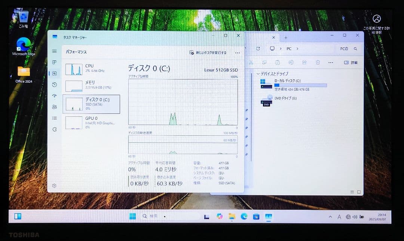404x241 pixels.
Task: Click the Share icon in Explorer toolbar
Action: pos(305,62)
